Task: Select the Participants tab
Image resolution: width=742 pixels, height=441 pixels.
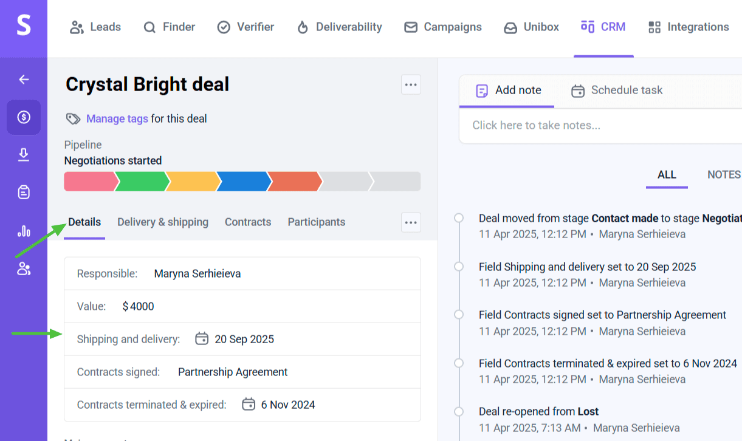Action: (316, 222)
